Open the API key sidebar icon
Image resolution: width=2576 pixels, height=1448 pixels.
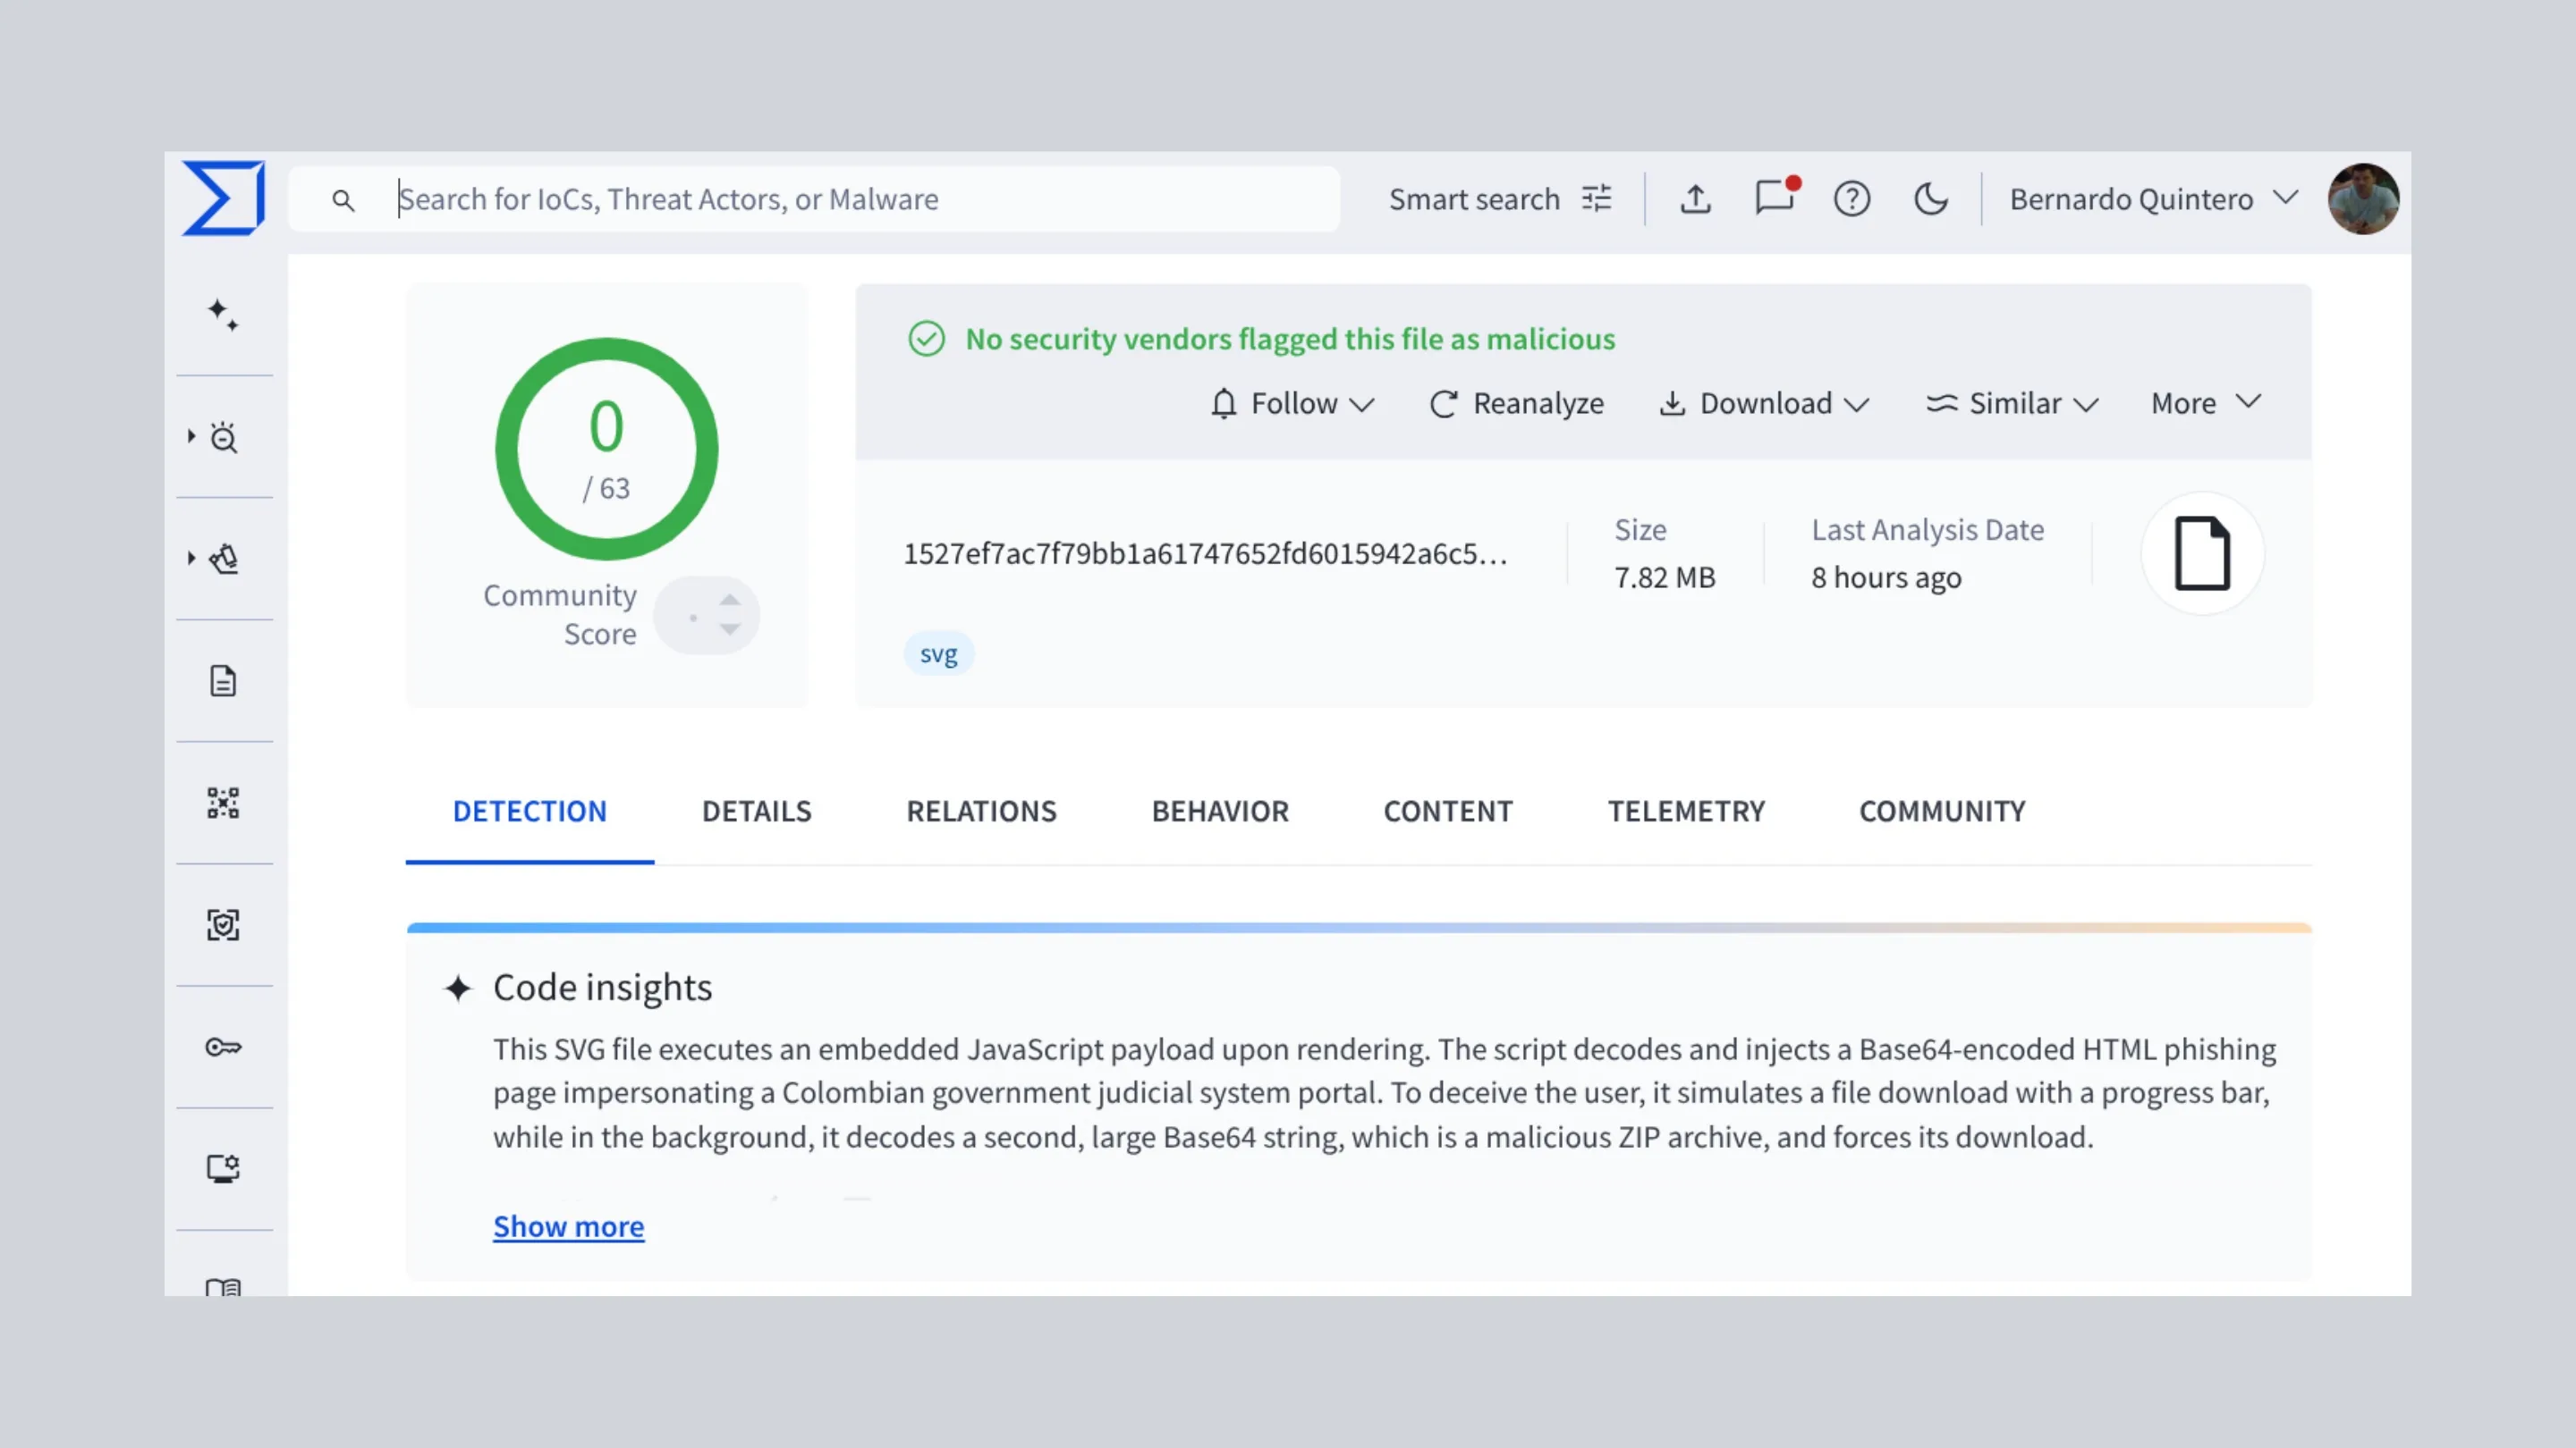click(x=223, y=1047)
